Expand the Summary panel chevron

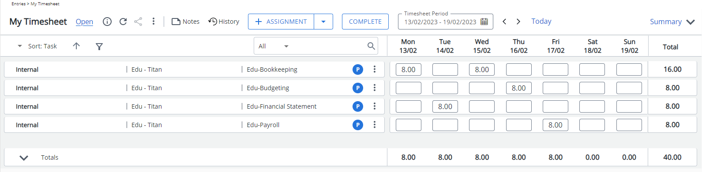click(x=691, y=22)
